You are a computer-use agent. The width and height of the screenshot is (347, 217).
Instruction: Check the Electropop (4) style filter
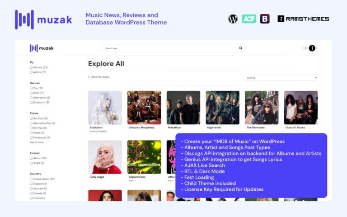tap(31, 137)
